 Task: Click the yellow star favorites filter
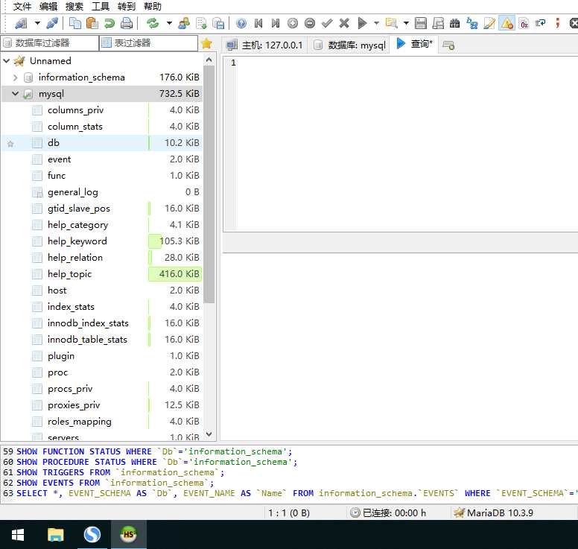click(206, 44)
